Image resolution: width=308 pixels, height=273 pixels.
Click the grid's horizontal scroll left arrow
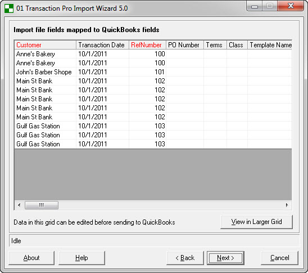coord(19,205)
